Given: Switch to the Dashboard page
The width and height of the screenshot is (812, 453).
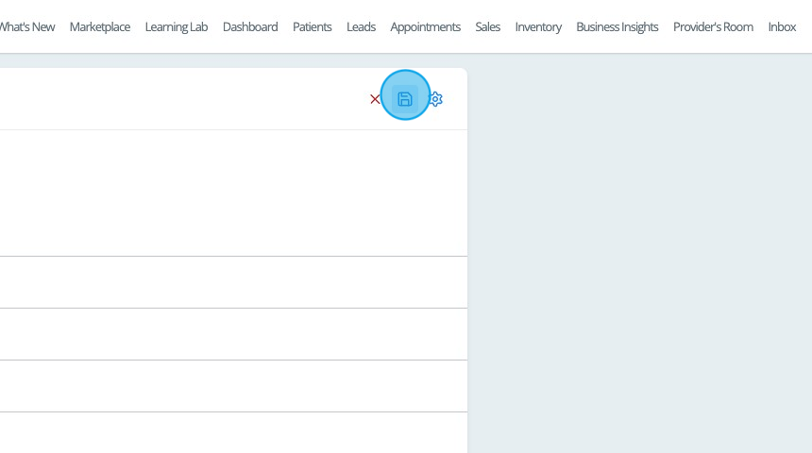Looking at the screenshot, I should click(x=250, y=27).
